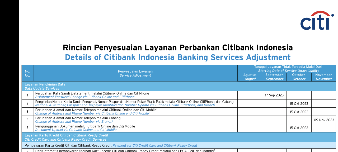Click the 'Agustus August' month header
The image size is (338, 152).
tap(250, 77)
